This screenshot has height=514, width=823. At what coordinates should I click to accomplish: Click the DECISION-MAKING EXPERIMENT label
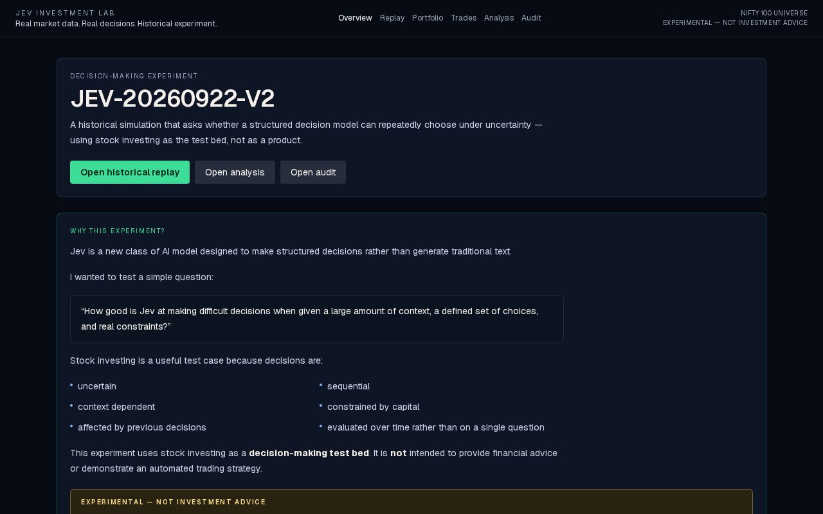[134, 76]
